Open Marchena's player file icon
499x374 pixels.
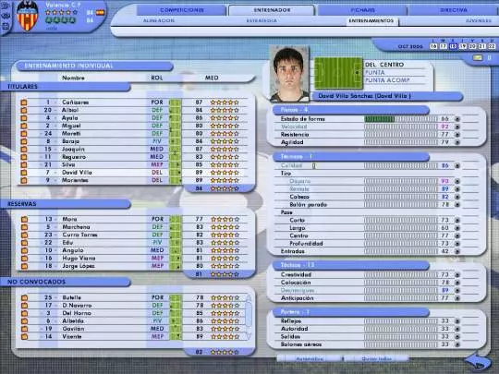pos(24,227)
